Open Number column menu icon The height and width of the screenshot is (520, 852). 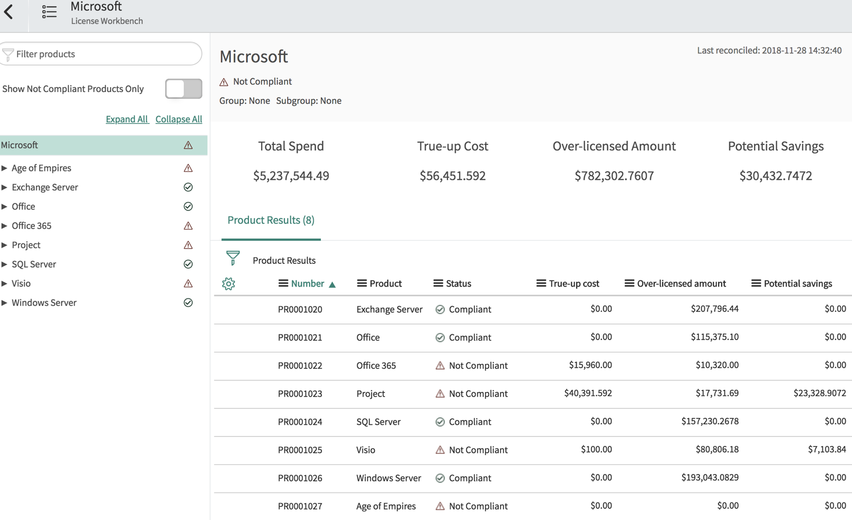pos(283,284)
